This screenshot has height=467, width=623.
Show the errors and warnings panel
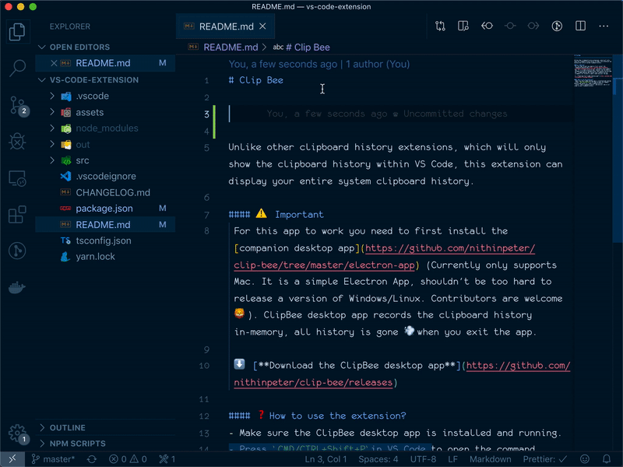[128, 459]
